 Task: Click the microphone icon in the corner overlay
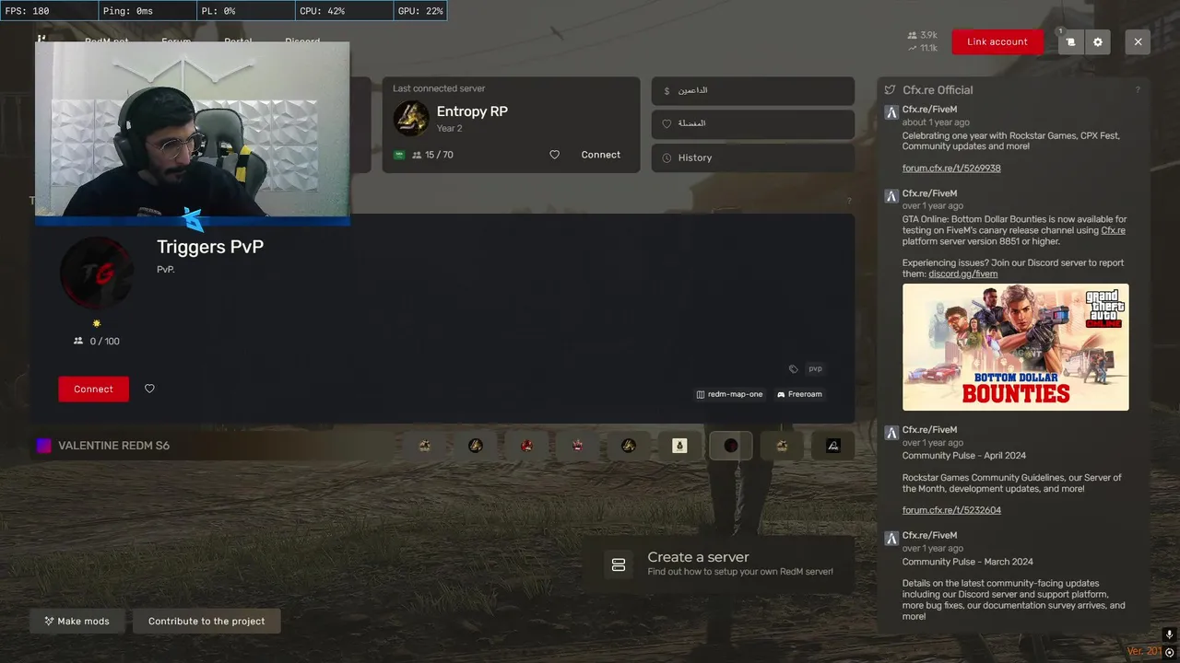point(1169,635)
